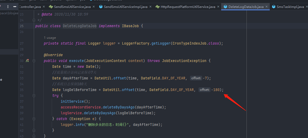
Task: Switch to the SmsTaskImpl.java tab
Action: (290, 7)
